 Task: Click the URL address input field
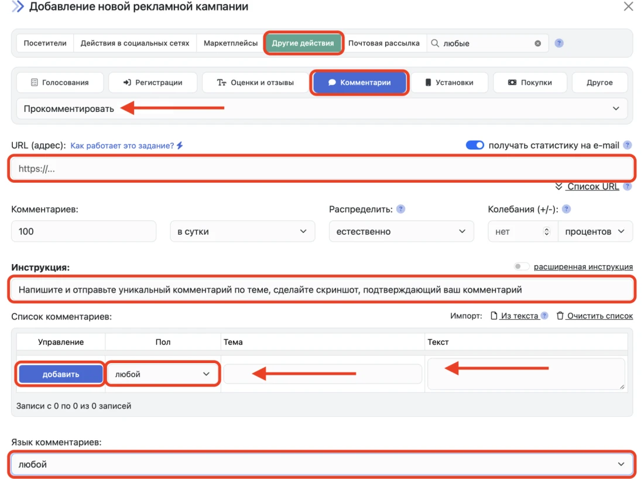click(321, 169)
